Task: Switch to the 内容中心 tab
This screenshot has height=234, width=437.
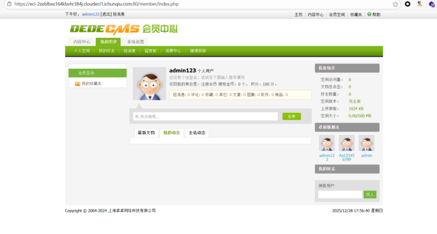Action: coord(82,41)
